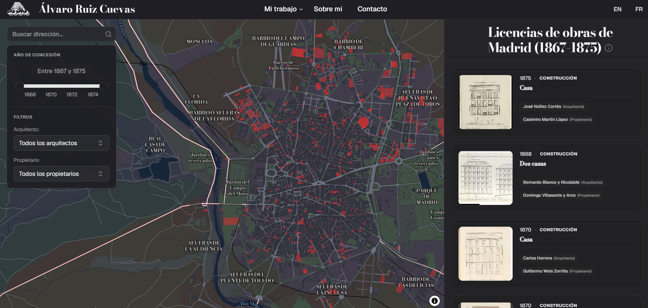Open Álvaro Ruiz Cuevas home link
The height and width of the screenshot is (308, 648).
click(x=87, y=9)
